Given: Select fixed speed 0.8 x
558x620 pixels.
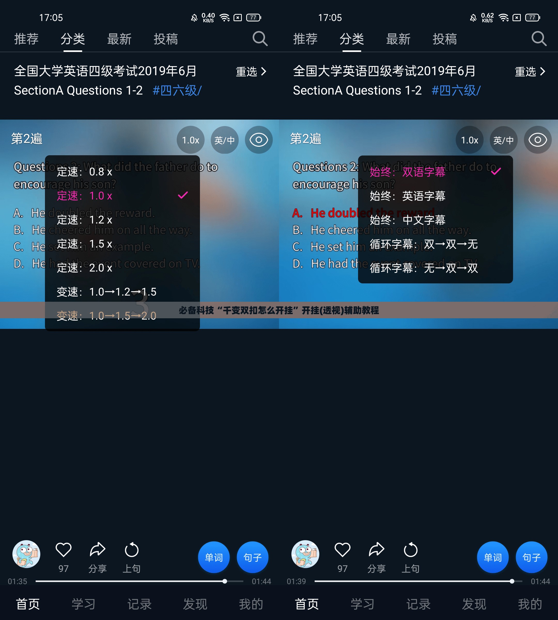Looking at the screenshot, I should click(122, 172).
